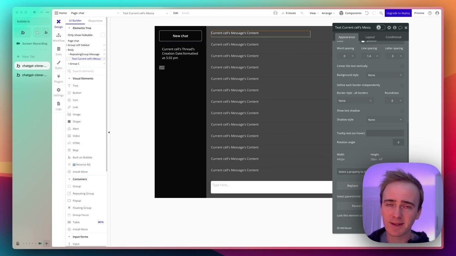Screen dimensions: 456x256
Task: Click the Search elements field
Action: point(86,71)
